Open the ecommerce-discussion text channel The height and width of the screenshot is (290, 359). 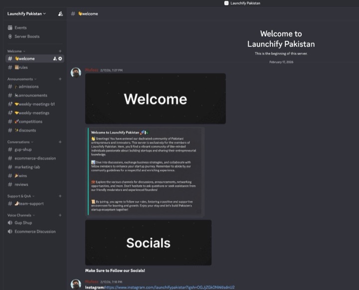34,158
